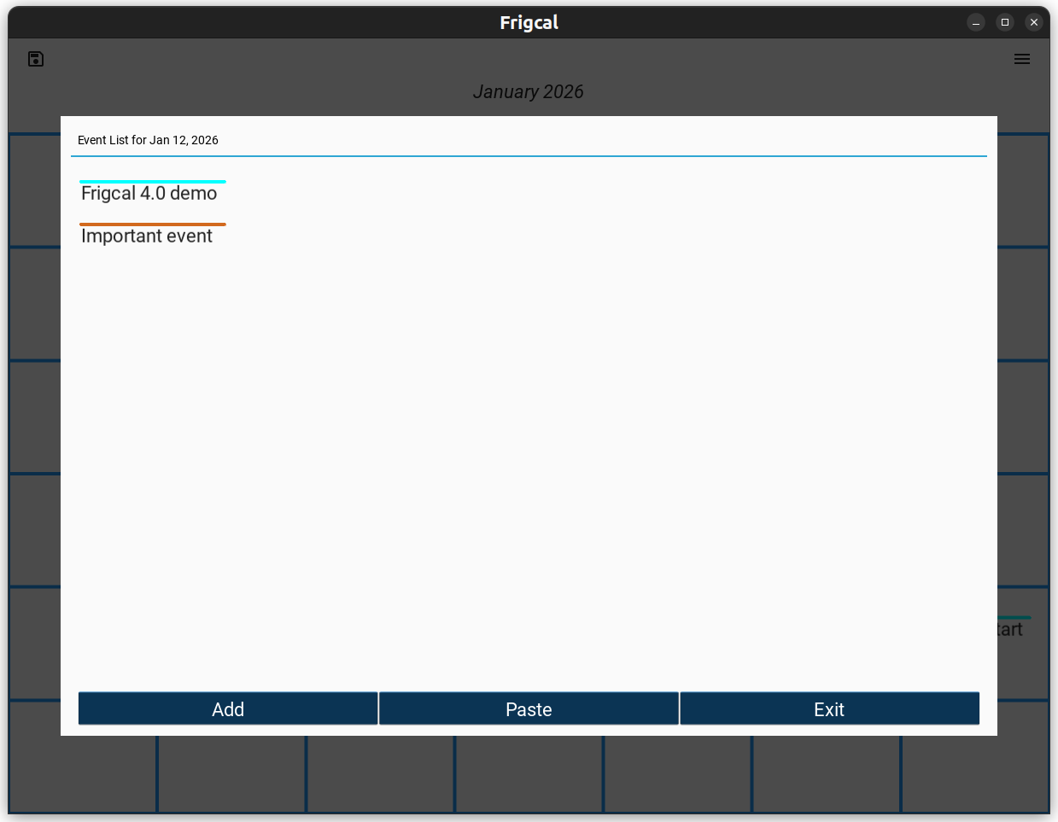Click the January 2026 month label
This screenshot has width=1058, height=822.
(529, 91)
